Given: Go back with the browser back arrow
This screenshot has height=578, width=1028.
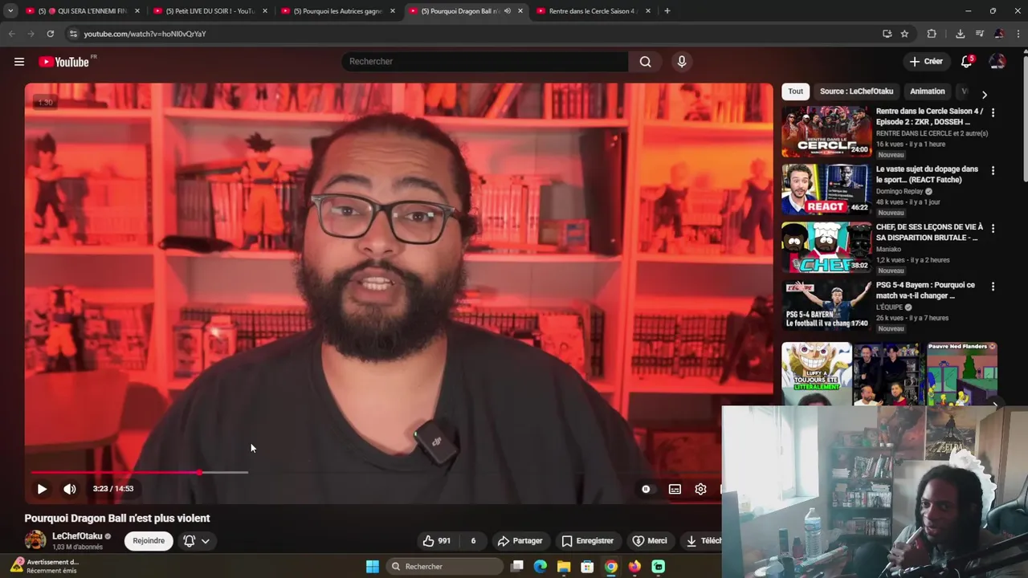Looking at the screenshot, I should point(11,34).
